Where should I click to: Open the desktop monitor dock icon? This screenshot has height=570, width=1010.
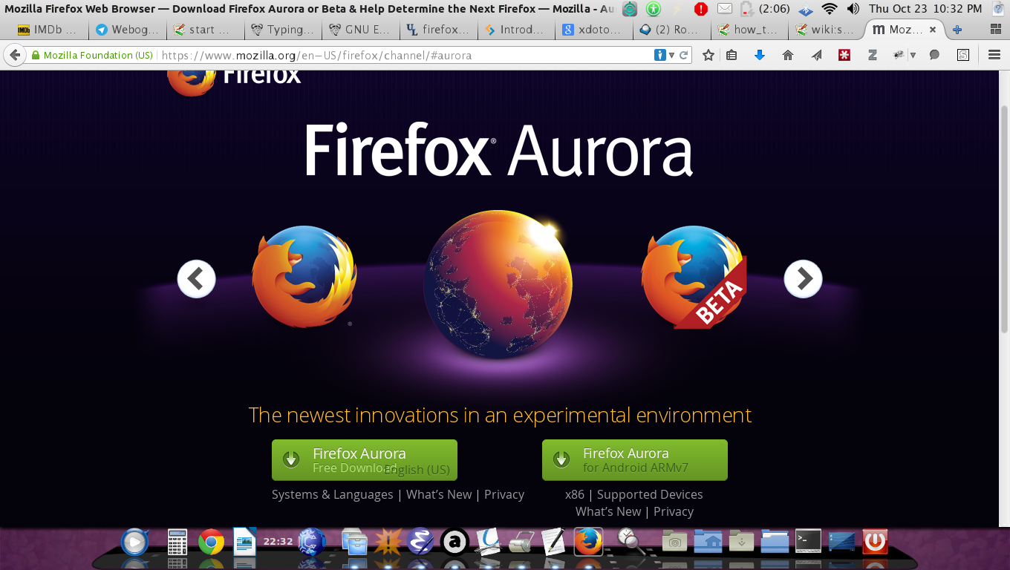pyautogui.click(x=841, y=541)
